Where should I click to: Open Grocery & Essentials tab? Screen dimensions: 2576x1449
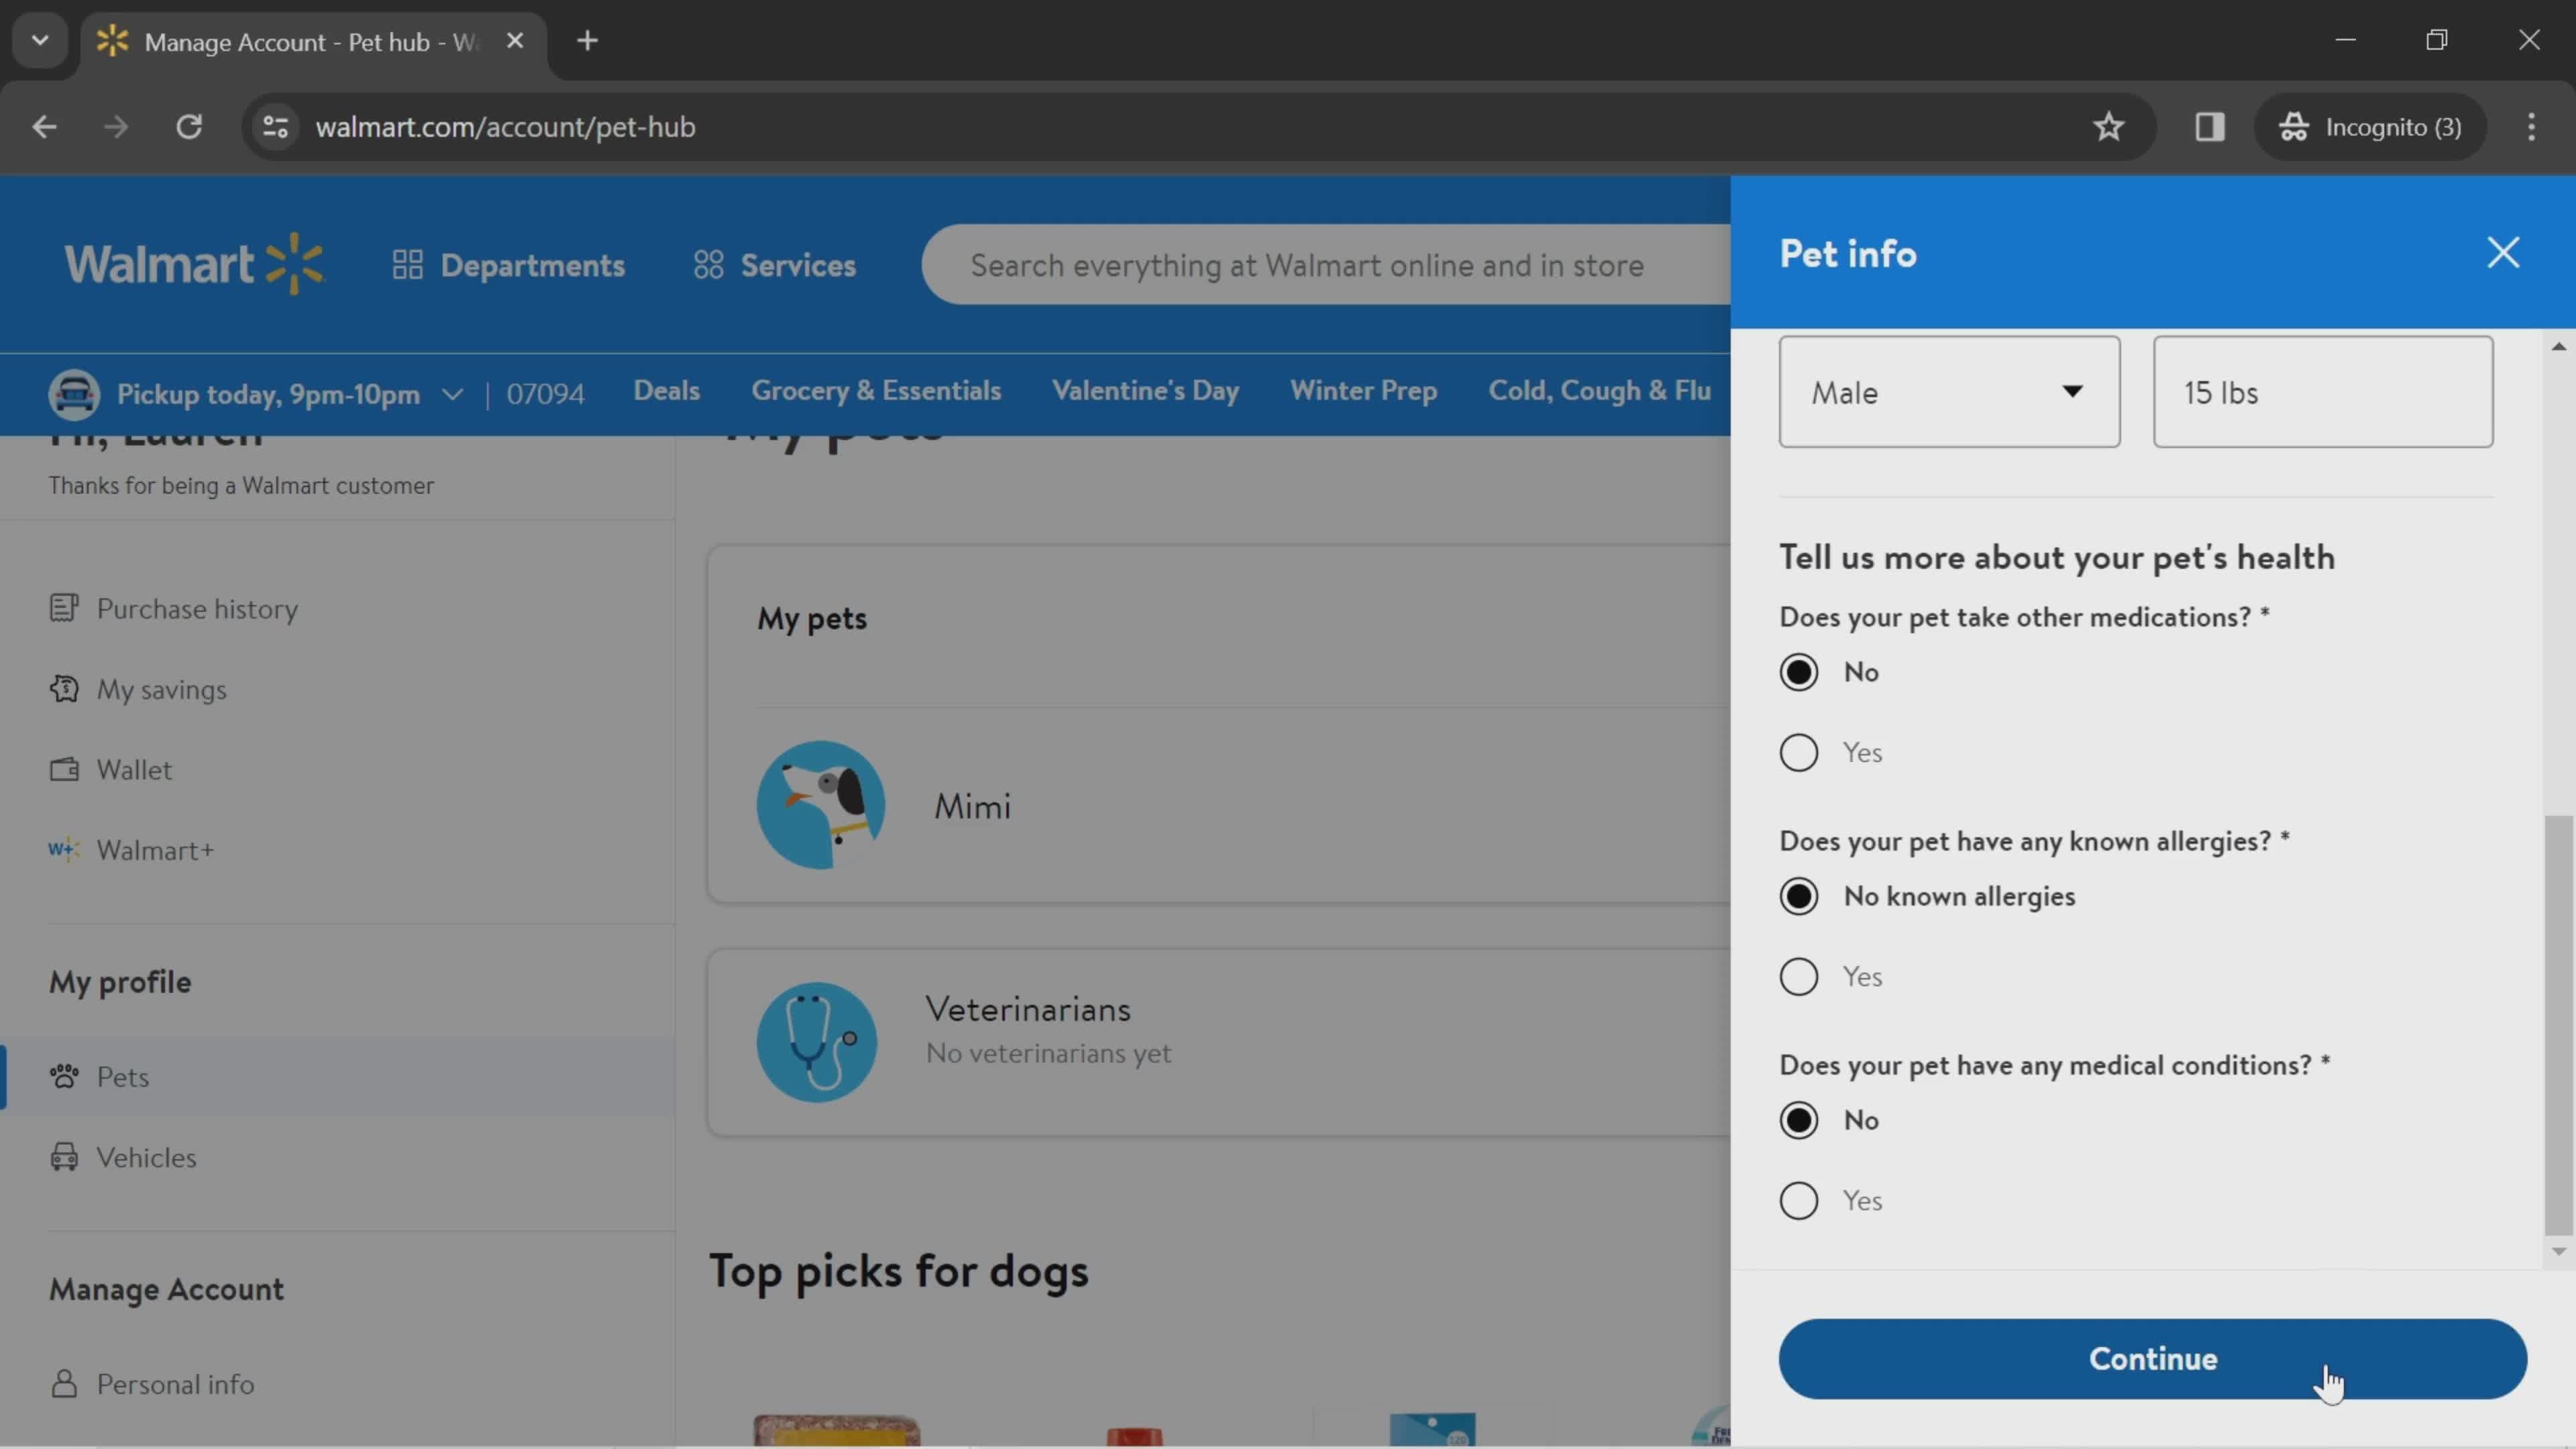click(876, 390)
